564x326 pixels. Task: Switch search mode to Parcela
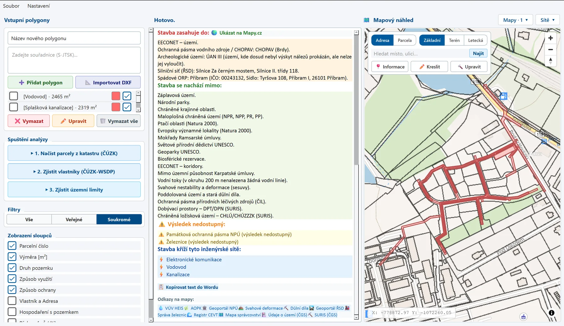(405, 40)
